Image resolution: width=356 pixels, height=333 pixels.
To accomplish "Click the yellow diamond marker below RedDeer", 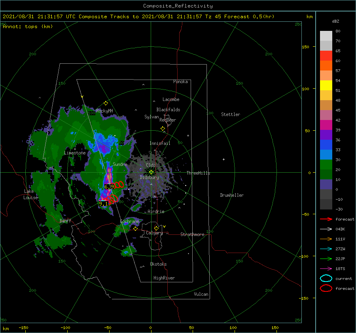I will 163,129.
